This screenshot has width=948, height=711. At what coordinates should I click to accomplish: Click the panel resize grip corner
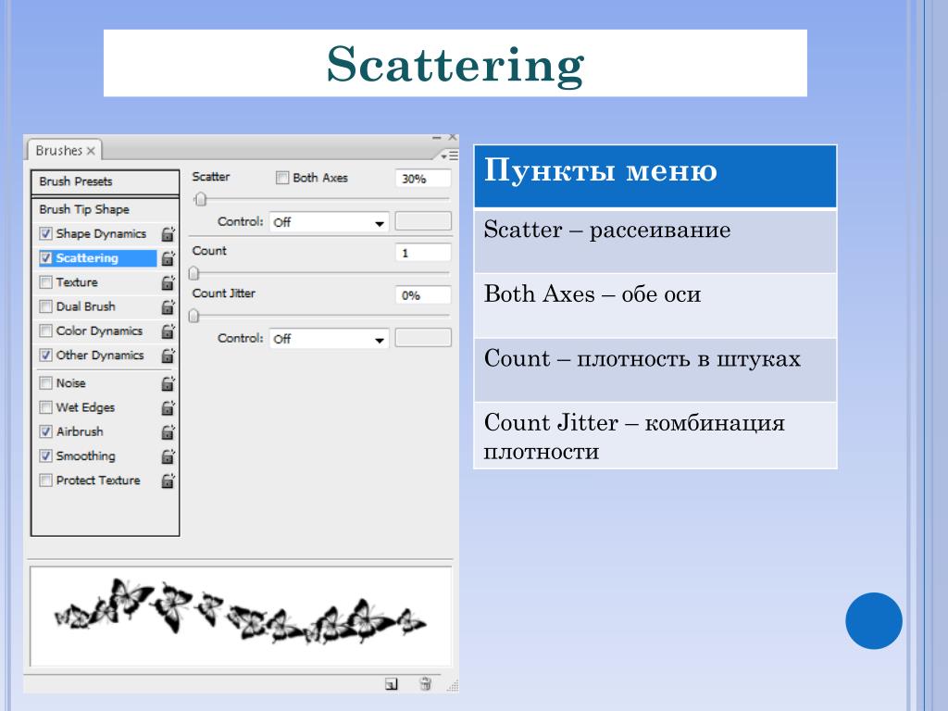[452, 685]
